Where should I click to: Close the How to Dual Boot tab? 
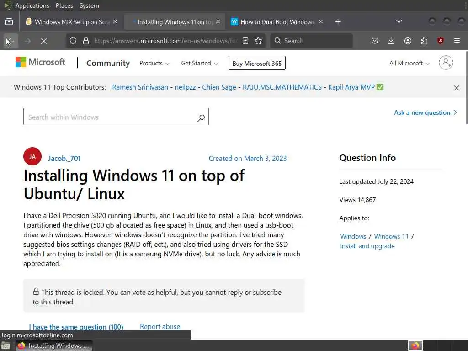pyautogui.click(x=320, y=22)
